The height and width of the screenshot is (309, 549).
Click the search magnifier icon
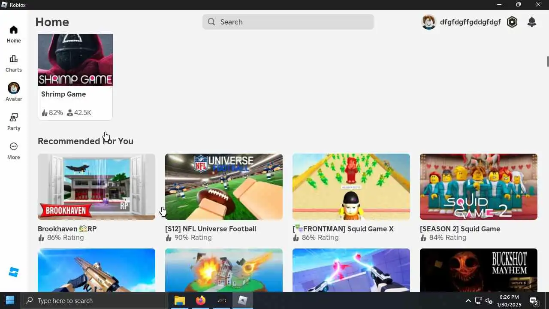pos(211,22)
